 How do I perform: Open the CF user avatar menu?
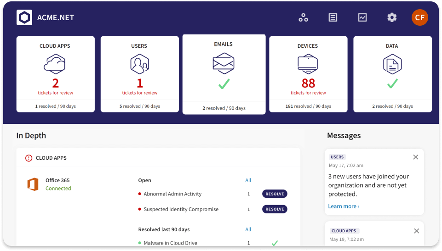(419, 17)
